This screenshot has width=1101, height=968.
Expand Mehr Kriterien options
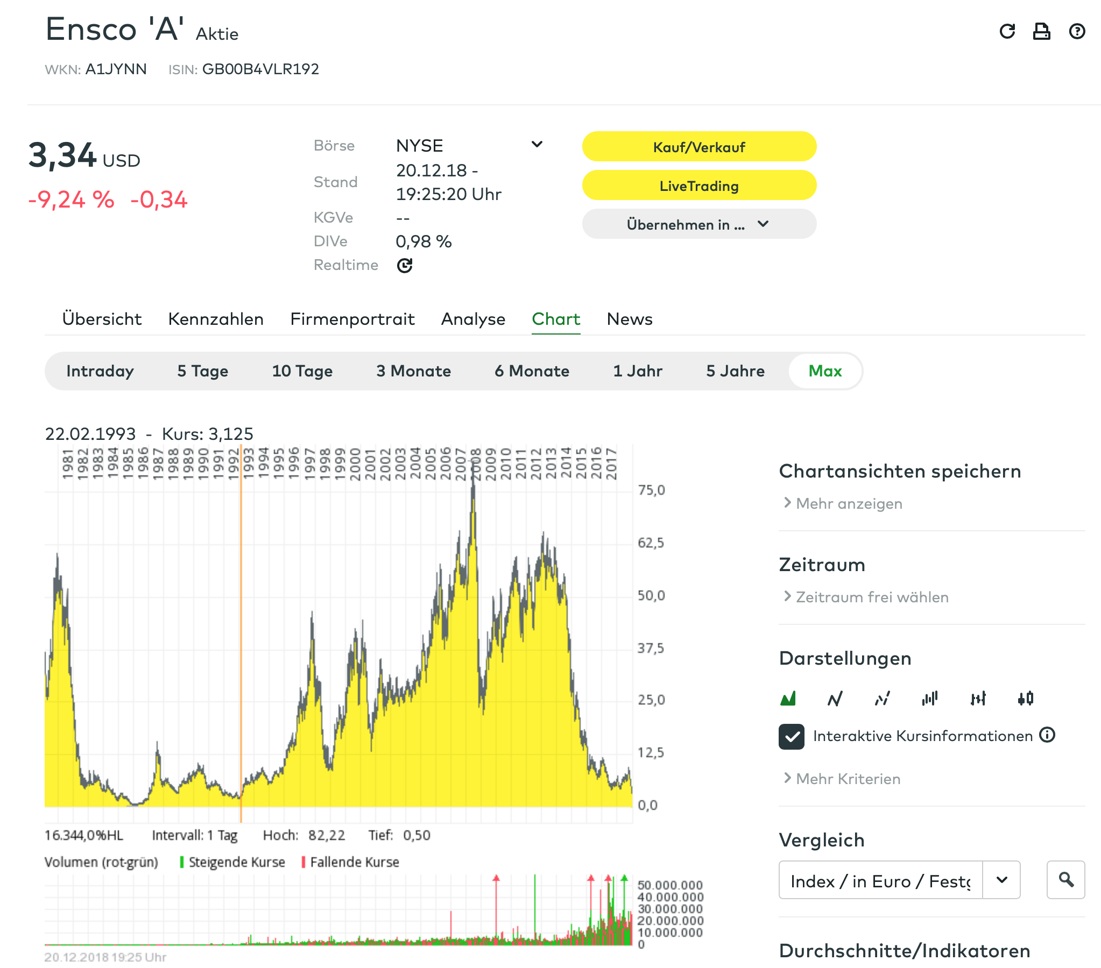click(x=848, y=779)
